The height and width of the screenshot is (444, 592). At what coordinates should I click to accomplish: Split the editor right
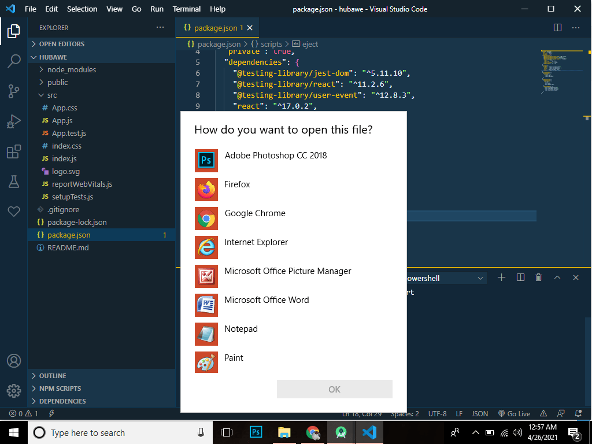[557, 27]
